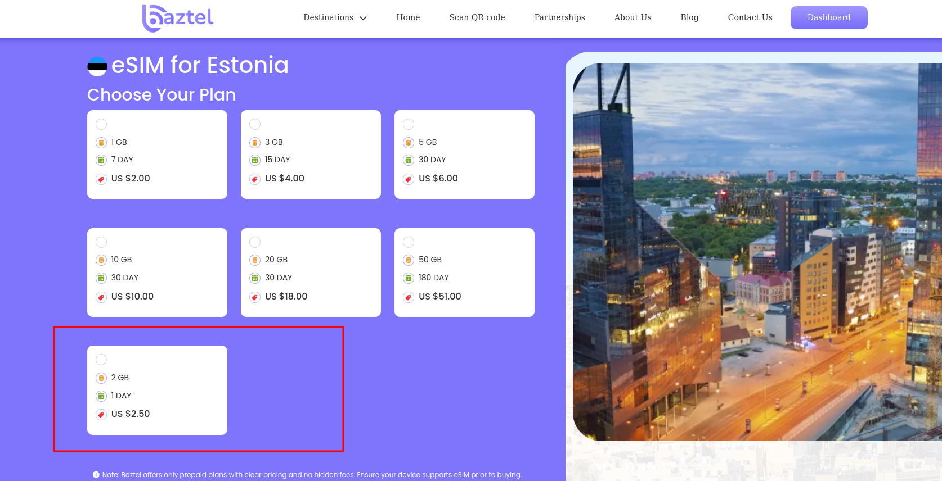Open the Scan QR code page
The height and width of the screenshot is (481, 942).
(x=477, y=17)
